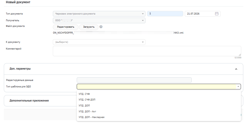Expand the Дополнительные приложения section
The image size is (251, 131).
29,101
